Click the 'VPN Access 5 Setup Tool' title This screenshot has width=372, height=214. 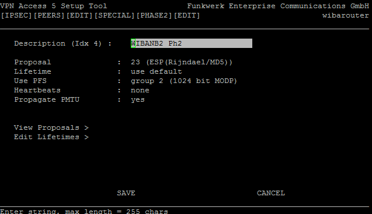[54, 6]
